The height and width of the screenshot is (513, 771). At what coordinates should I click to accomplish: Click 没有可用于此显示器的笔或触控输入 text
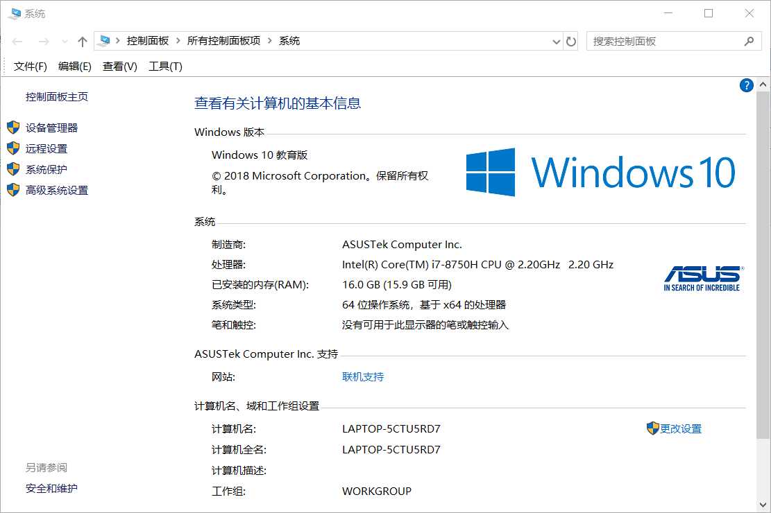(x=425, y=325)
